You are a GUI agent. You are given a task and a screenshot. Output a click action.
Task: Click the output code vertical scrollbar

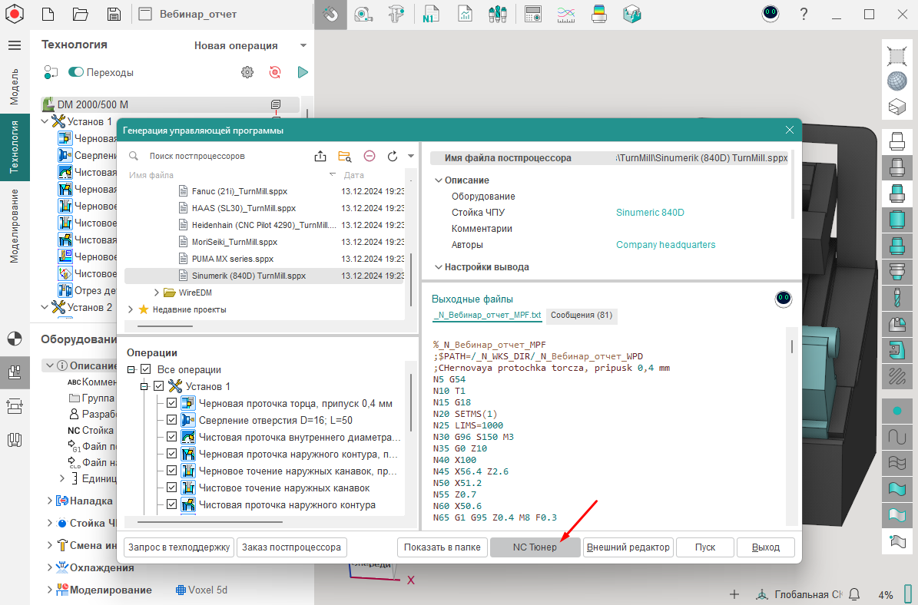pos(791,347)
